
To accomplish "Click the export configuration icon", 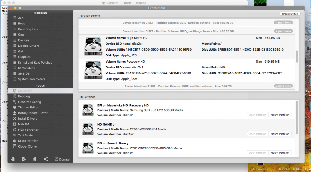I will point(24,159).
